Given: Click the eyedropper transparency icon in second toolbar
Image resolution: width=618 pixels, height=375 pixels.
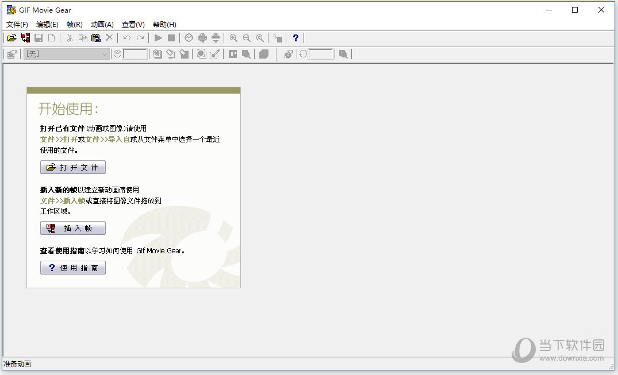Looking at the screenshot, I should tap(215, 54).
